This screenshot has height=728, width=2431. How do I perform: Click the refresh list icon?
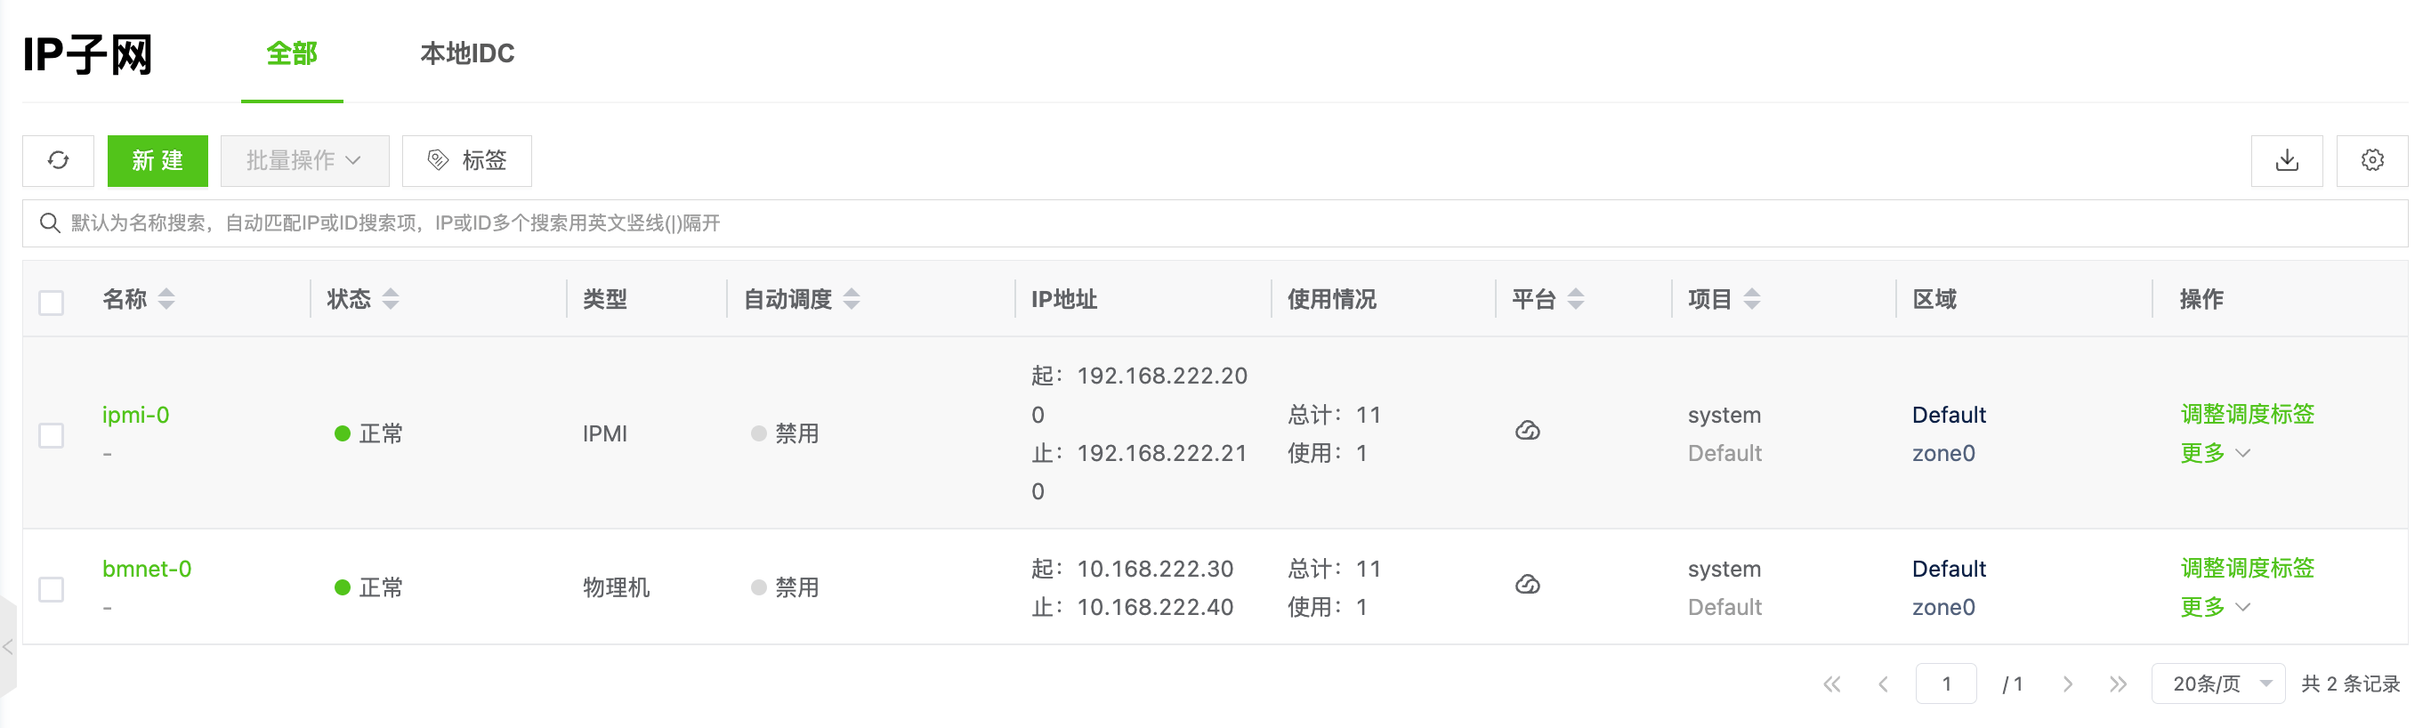[59, 160]
